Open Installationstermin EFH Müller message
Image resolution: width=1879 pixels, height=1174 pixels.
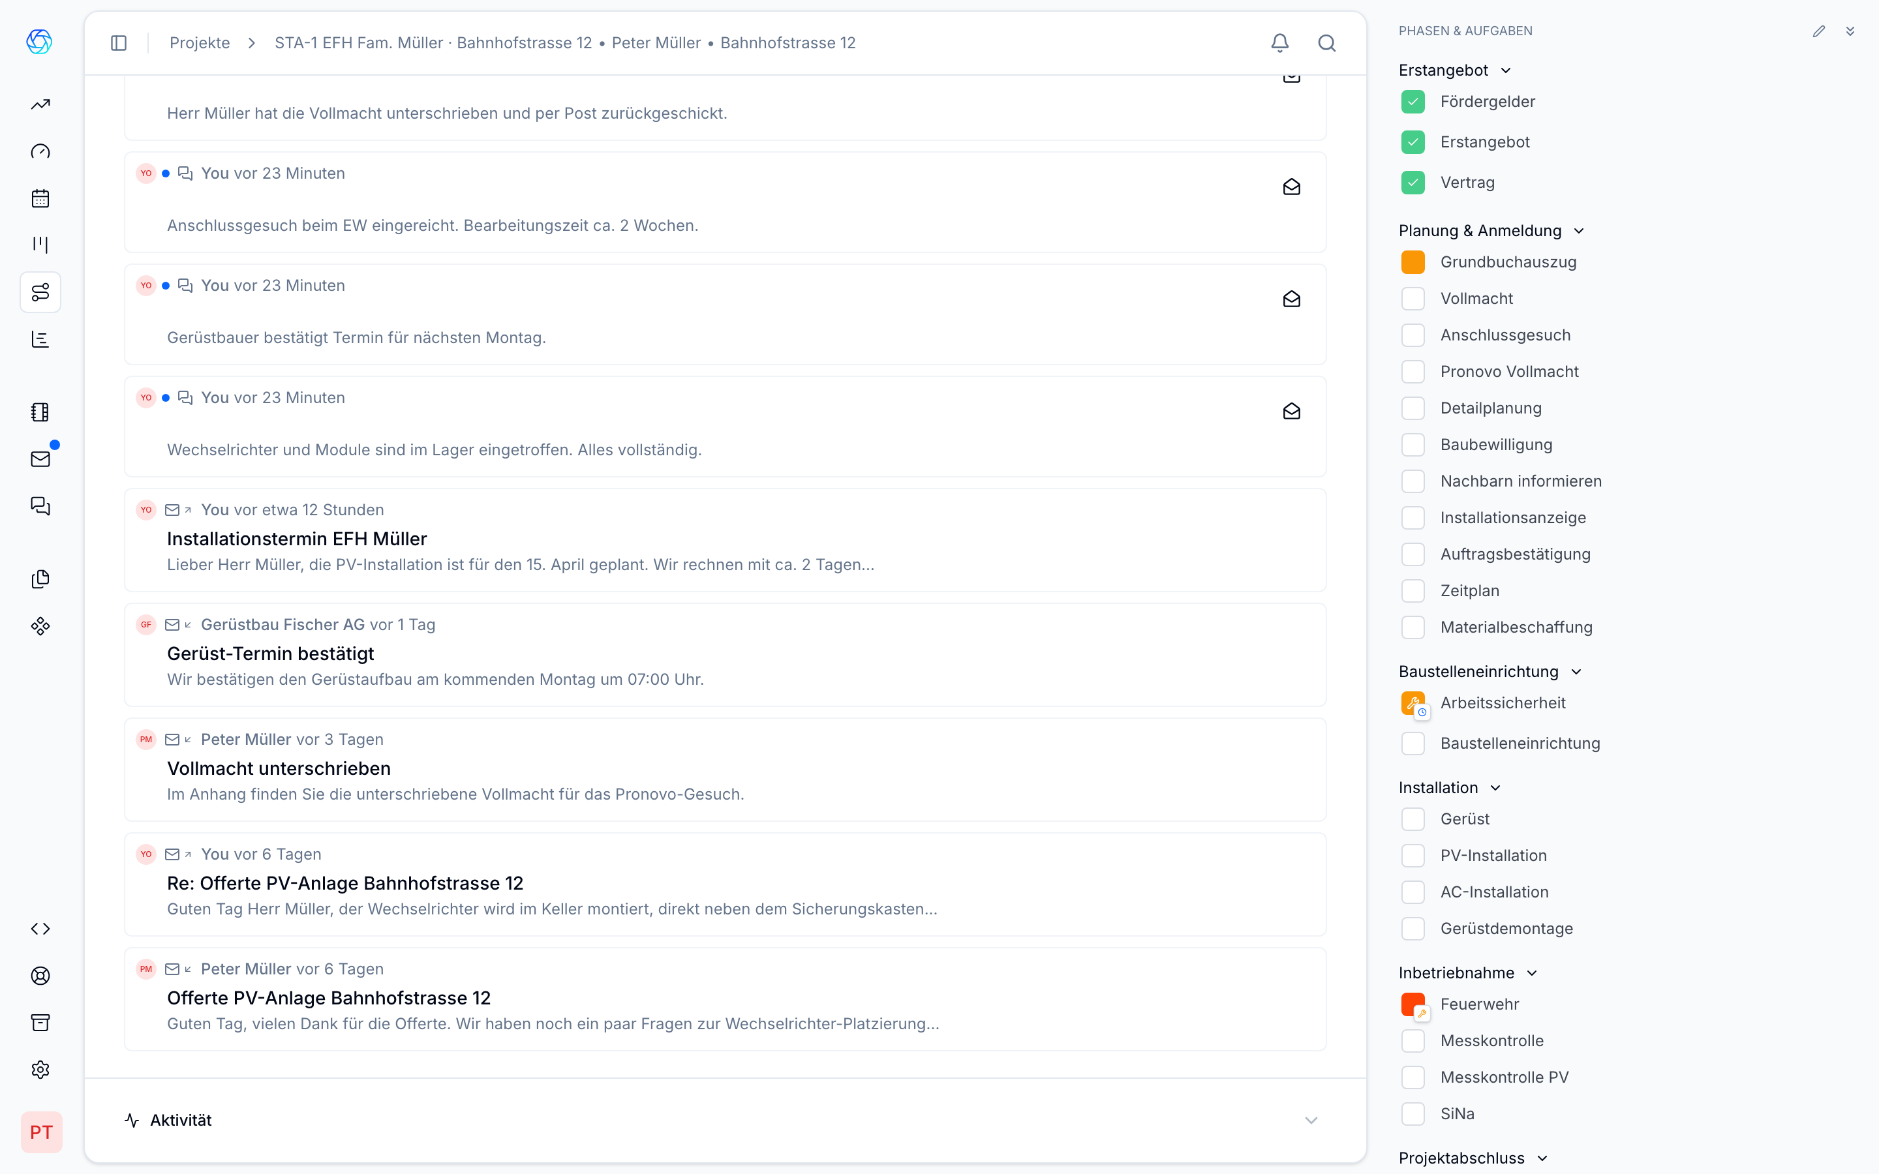[x=297, y=539]
